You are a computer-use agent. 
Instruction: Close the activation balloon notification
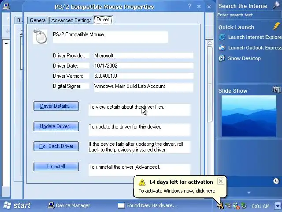tap(221, 181)
